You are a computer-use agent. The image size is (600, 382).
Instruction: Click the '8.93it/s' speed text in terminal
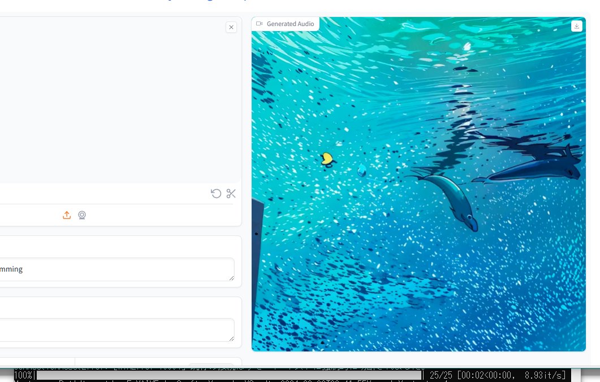coord(545,375)
